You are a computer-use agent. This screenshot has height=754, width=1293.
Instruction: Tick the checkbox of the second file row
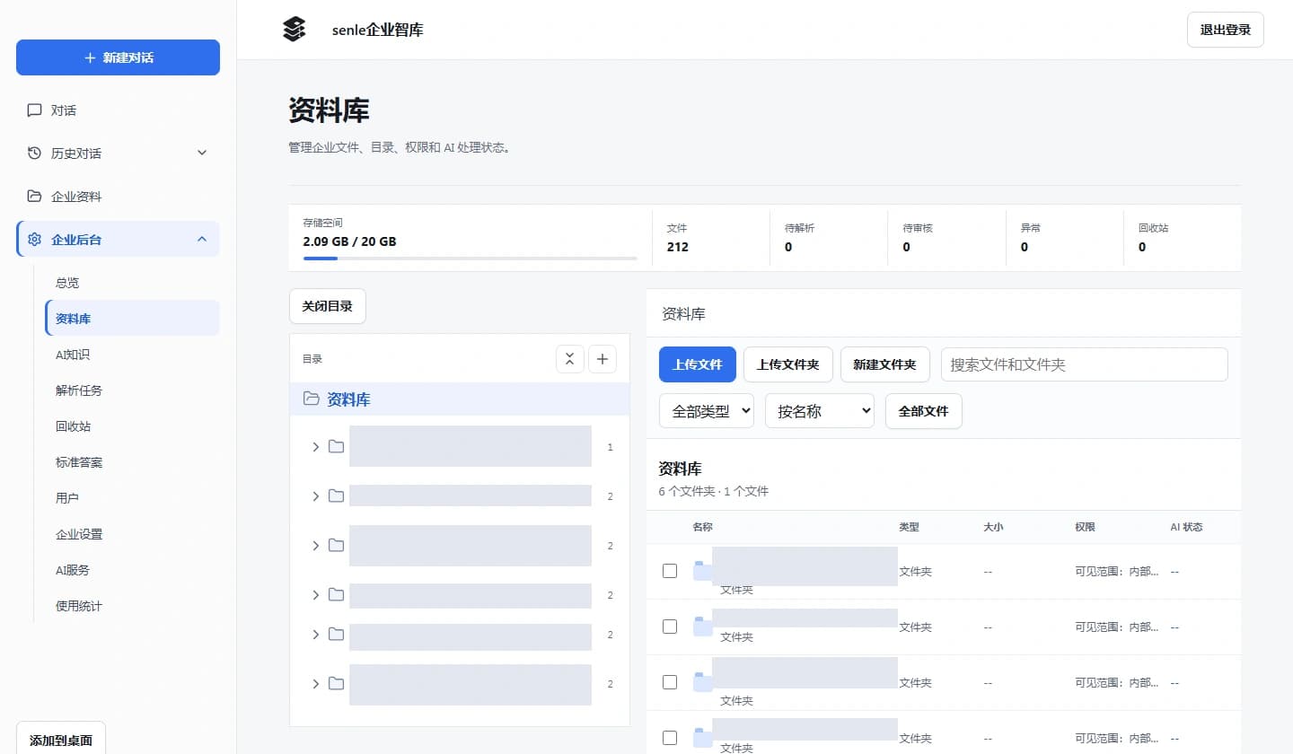point(670,627)
